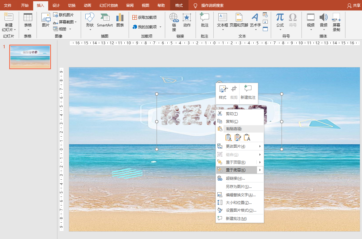362x239 pixels.
Task: Switch to the 设计 ribbon tab
Action: (x=56, y=6)
